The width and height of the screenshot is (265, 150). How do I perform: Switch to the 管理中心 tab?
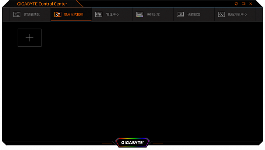(x=112, y=14)
